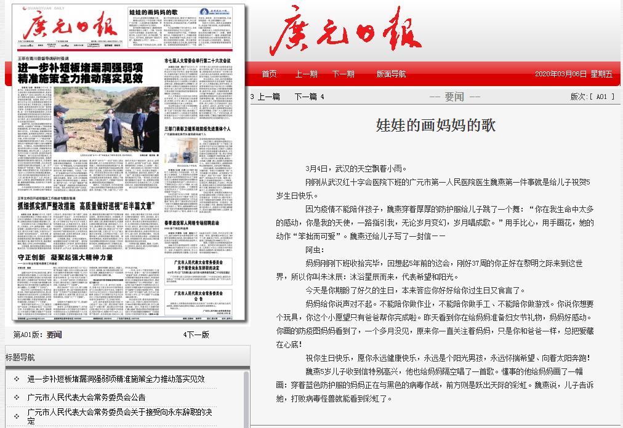Open 版面导航 page navigation

coord(391,74)
